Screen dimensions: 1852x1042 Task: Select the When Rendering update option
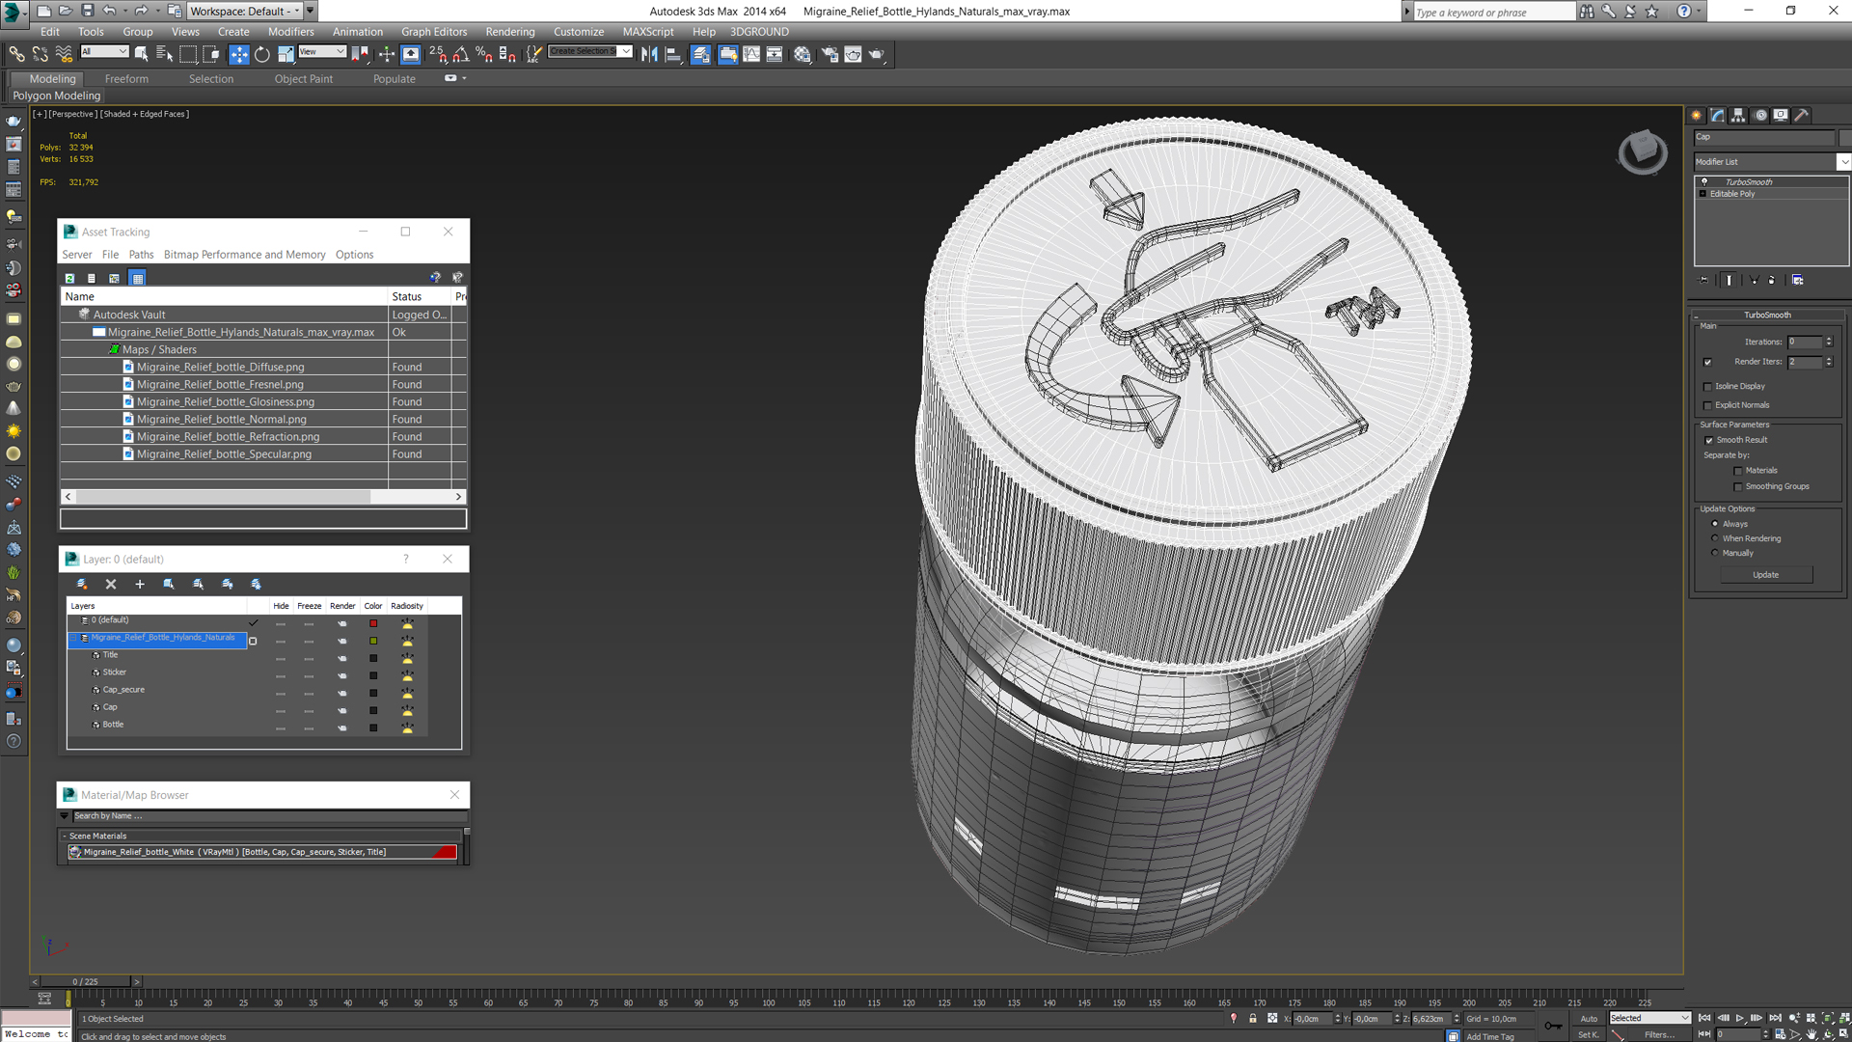pyautogui.click(x=1715, y=538)
